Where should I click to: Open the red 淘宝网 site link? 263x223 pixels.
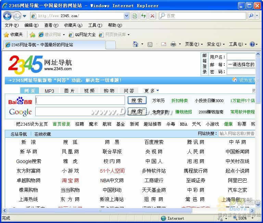[x=70, y=181]
